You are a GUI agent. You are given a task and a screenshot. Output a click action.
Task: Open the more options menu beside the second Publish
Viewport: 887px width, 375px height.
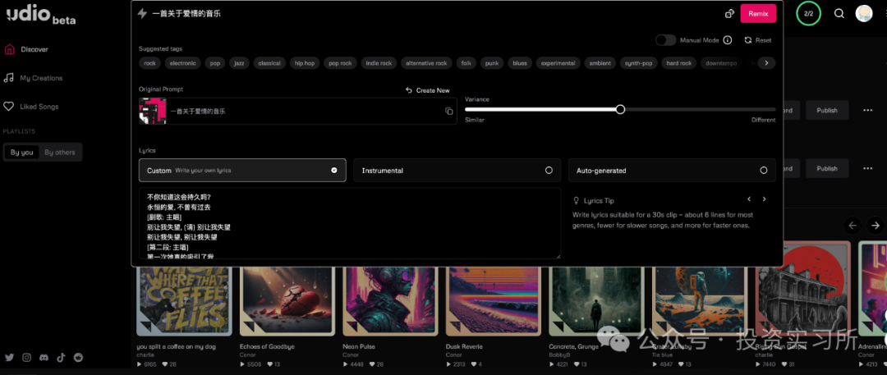[x=868, y=168]
